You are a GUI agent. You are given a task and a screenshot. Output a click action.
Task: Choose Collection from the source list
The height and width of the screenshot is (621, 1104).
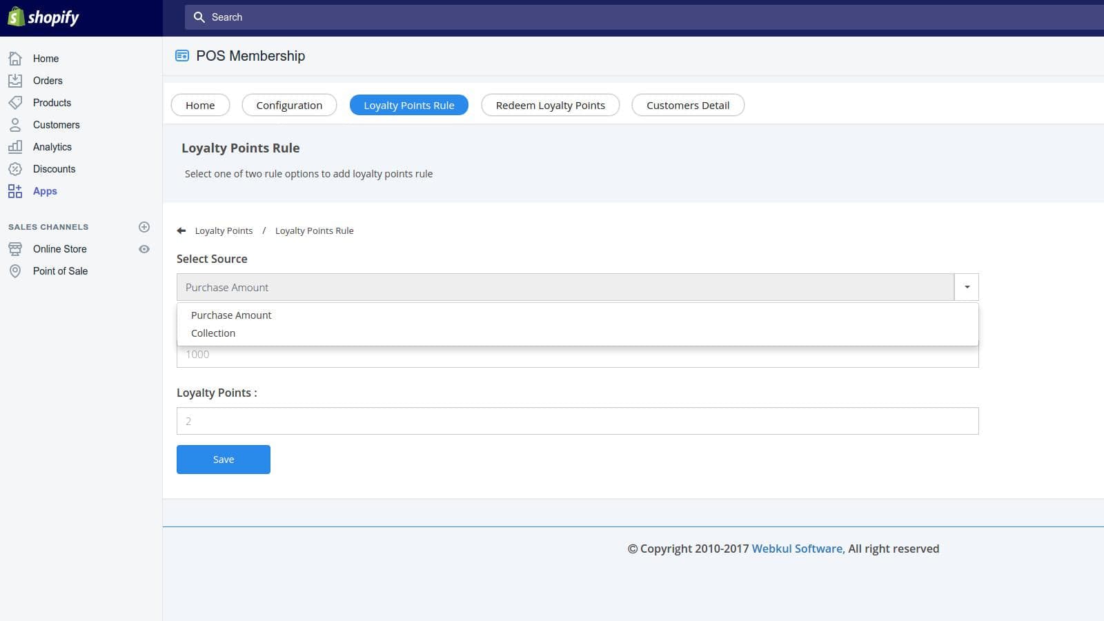[x=213, y=333]
